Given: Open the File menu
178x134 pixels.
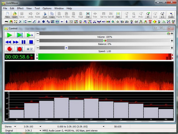Looking at the screenshot, I should click(x=5, y=8).
